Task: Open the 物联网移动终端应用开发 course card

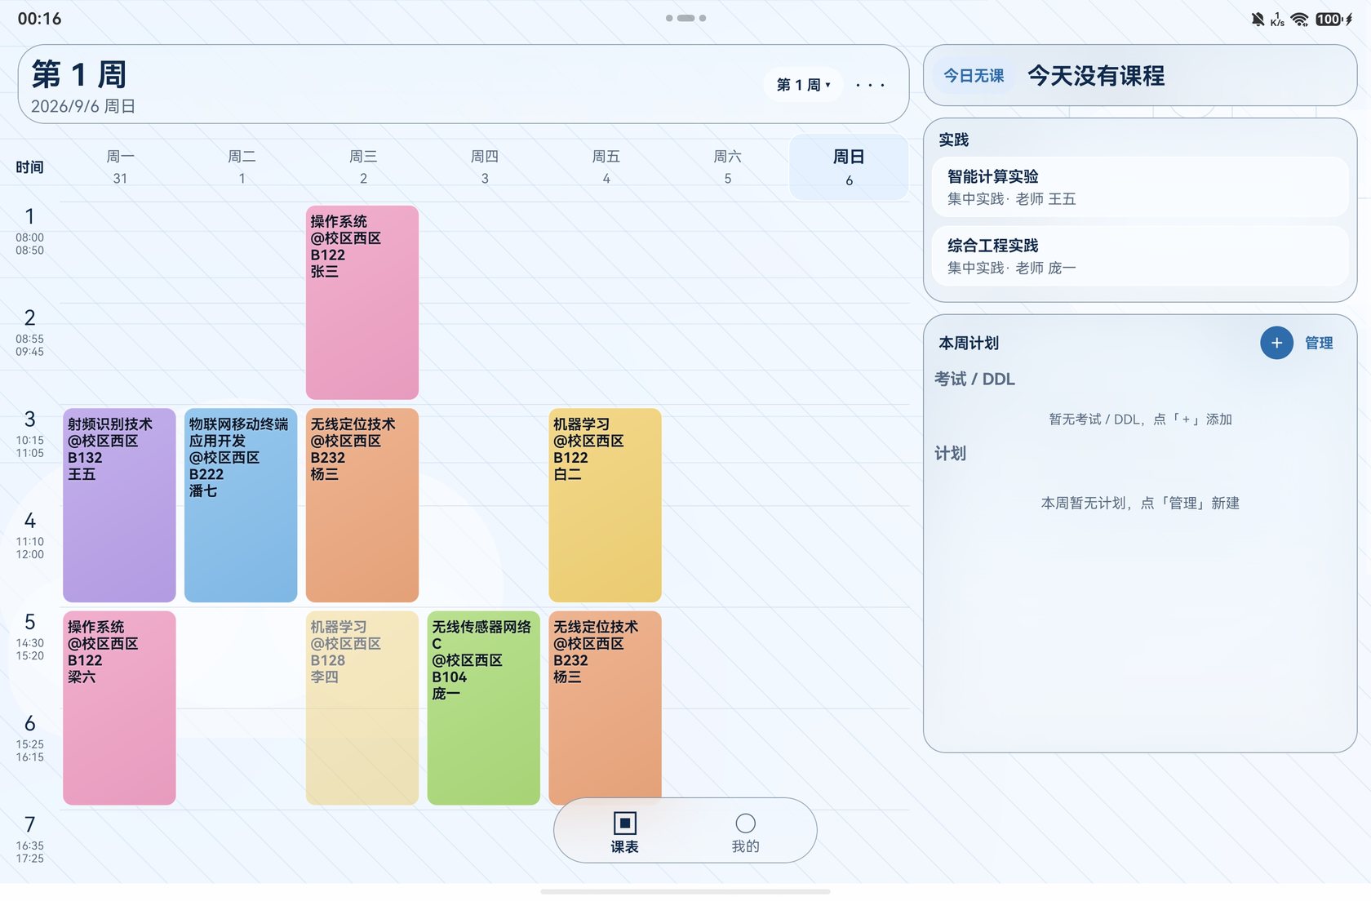Action: click(241, 505)
